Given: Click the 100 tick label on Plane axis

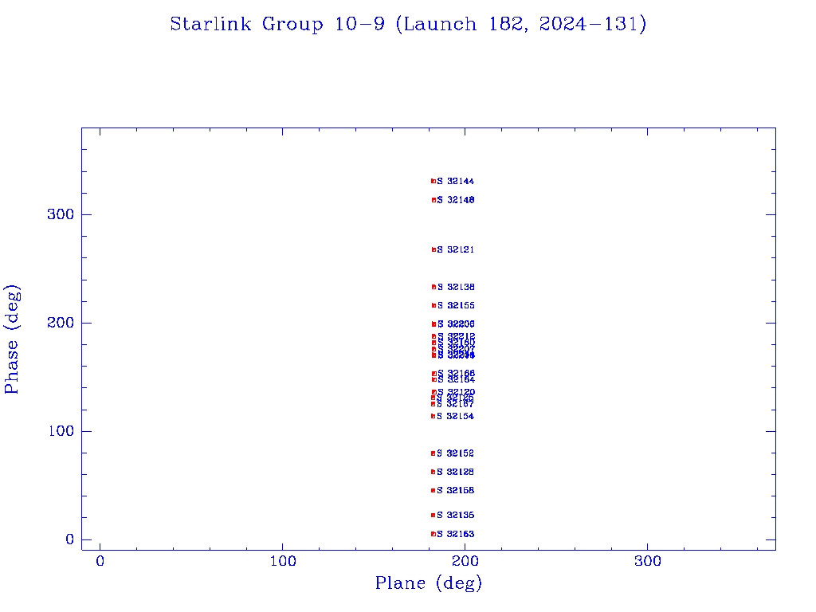Looking at the screenshot, I should 283,561.
